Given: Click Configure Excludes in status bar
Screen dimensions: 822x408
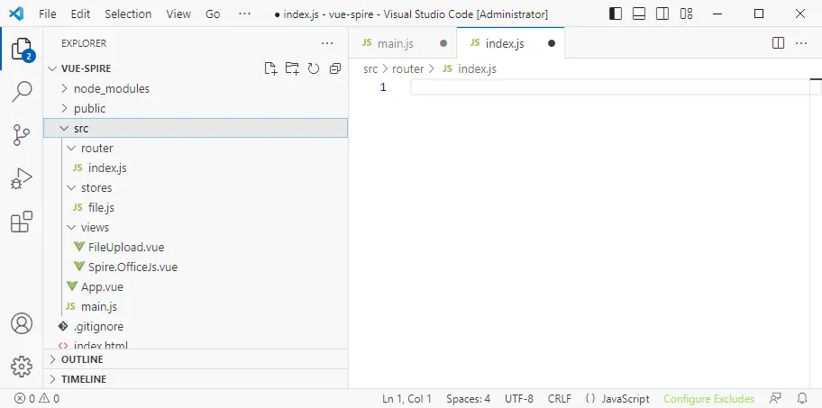Looking at the screenshot, I should tap(708, 398).
